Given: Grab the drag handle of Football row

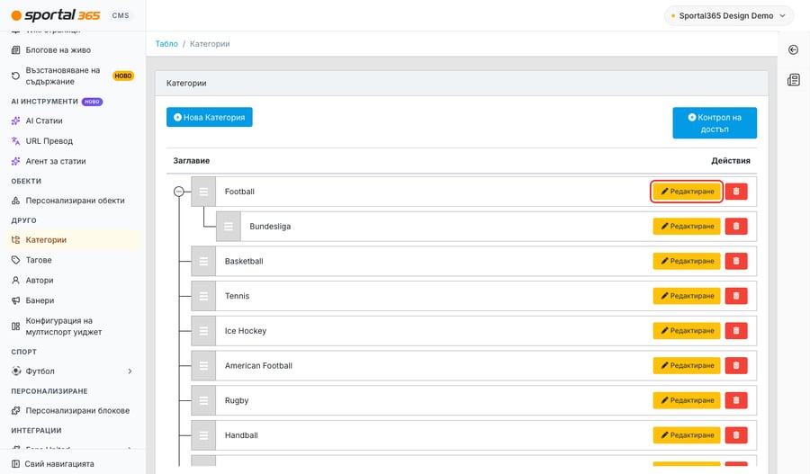Looking at the screenshot, I should [x=203, y=192].
